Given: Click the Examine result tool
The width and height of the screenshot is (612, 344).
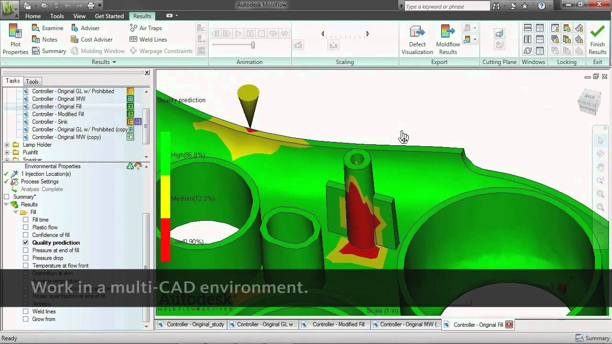Looking at the screenshot, I should pyautogui.click(x=47, y=28).
